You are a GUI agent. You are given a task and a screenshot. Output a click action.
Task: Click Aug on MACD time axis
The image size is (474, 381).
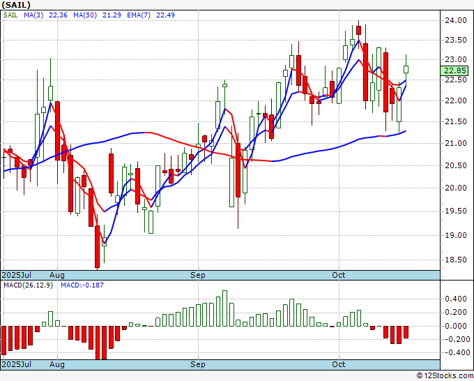(x=57, y=364)
